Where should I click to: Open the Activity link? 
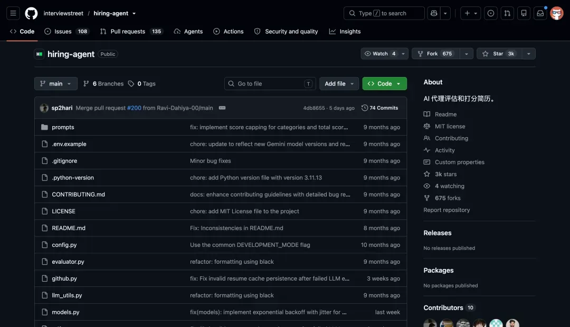click(x=439, y=150)
